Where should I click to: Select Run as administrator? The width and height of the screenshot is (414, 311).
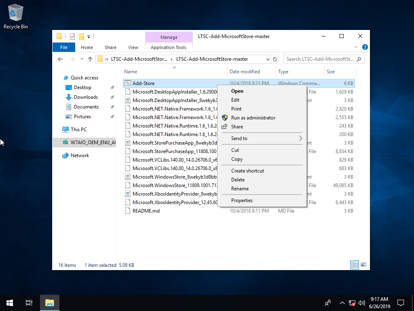[x=262, y=118]
